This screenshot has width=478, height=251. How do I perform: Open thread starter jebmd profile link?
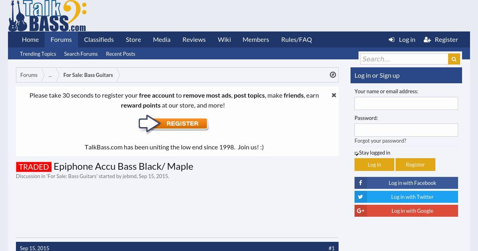[x=129, y=176]
